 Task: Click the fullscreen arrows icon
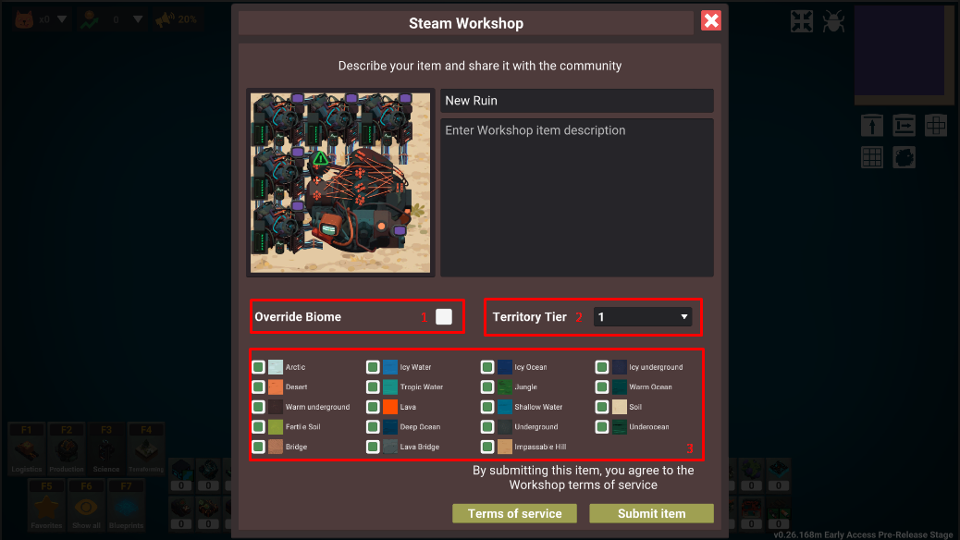[x=802, y=21]
